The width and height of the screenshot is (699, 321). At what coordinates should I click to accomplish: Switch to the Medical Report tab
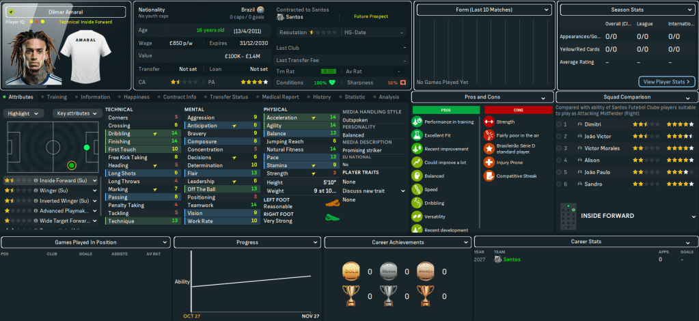(281, 97)
